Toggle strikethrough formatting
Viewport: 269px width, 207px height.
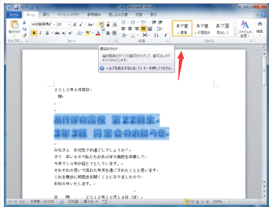click(x=57, y=33)
